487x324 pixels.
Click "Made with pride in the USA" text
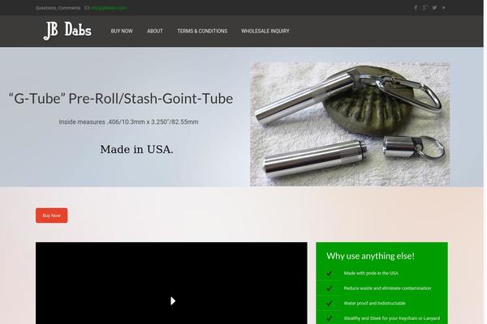(371, 273)
